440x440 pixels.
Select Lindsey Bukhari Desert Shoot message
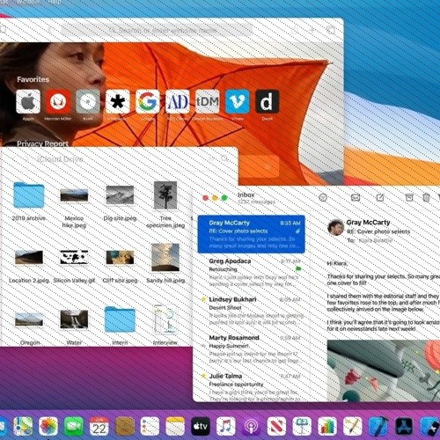click(252, 311)
